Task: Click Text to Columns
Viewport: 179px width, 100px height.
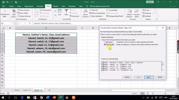Action: 85,13
